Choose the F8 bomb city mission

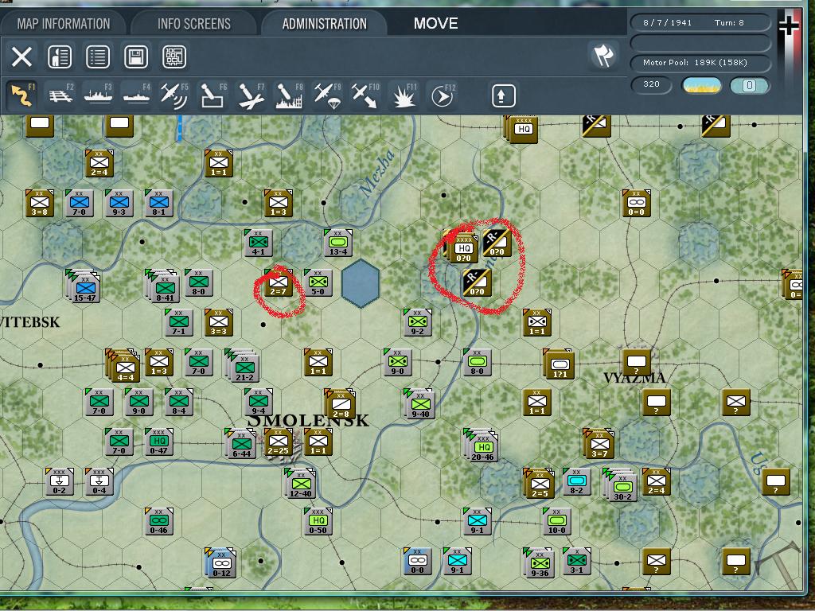(288, 95)
